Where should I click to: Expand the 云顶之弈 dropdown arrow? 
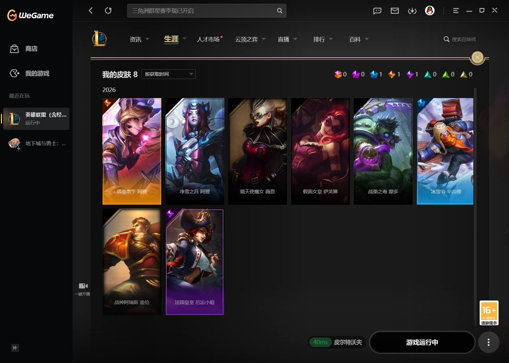tap(264, 39)
